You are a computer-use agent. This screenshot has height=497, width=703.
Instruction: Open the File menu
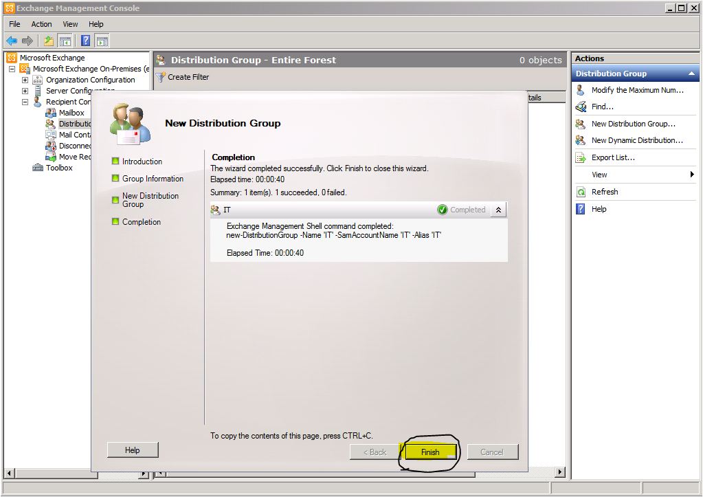point(14,24)
